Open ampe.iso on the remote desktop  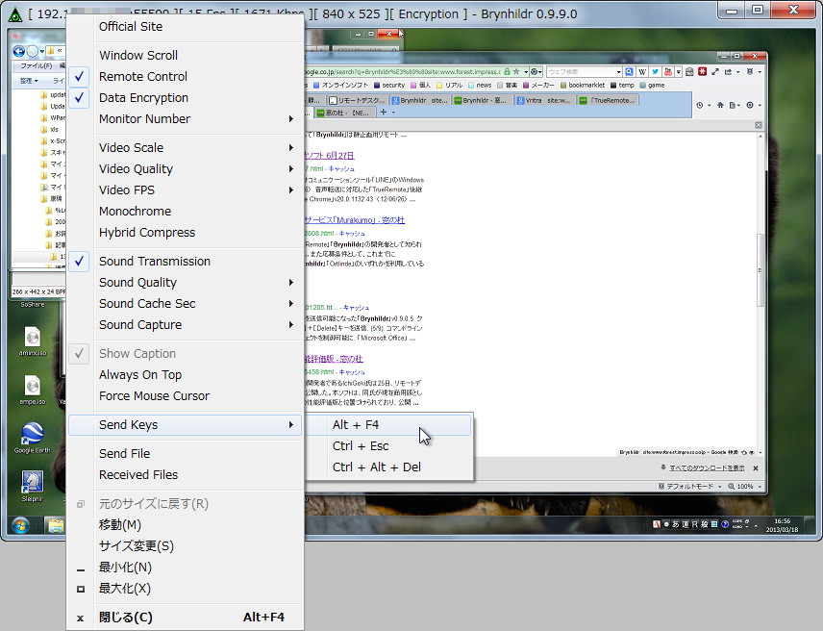pos(33,390)
